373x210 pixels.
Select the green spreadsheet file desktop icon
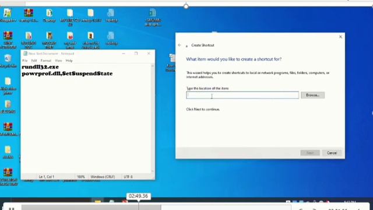[153, 17]
